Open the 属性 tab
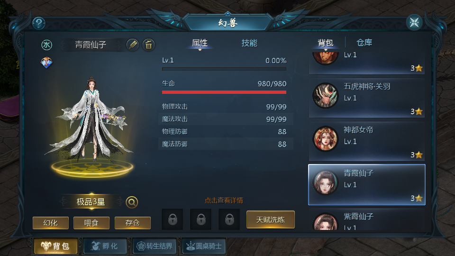Screen dimensions: 455x256 200,43
